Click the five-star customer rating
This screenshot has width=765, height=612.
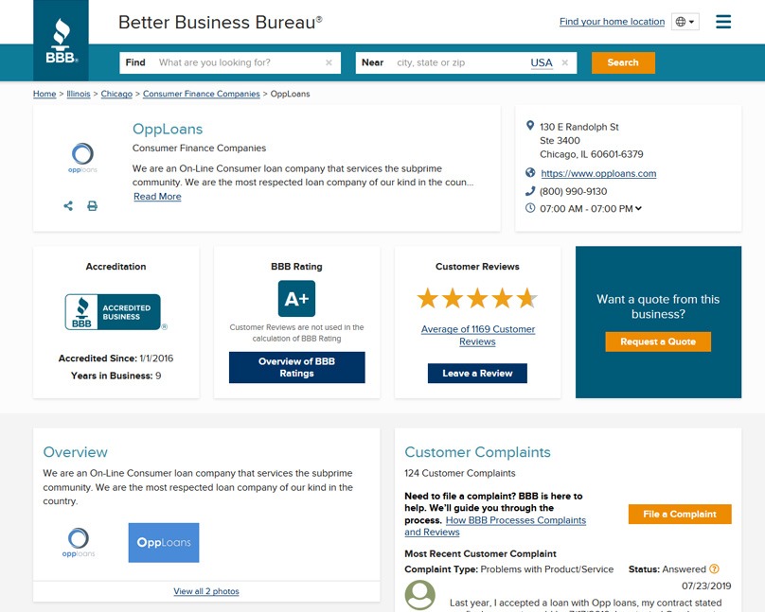477,299
